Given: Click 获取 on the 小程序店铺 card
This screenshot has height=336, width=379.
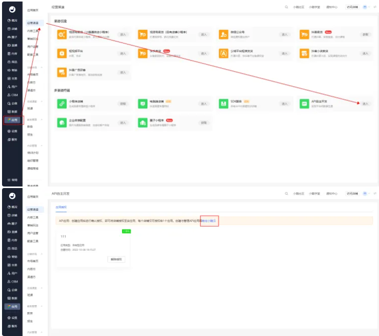Looking at the screenshot, I should (x=123, y=103).
